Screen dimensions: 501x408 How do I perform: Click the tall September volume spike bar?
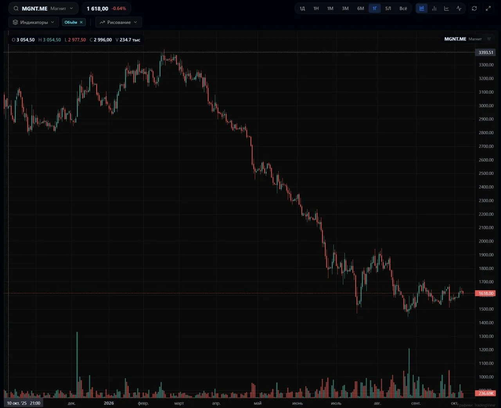click(x=409, y=373)
